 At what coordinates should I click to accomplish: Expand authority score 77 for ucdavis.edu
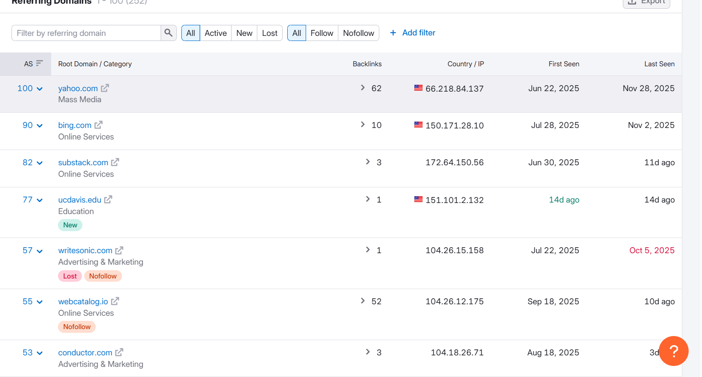tap(33, 200)
